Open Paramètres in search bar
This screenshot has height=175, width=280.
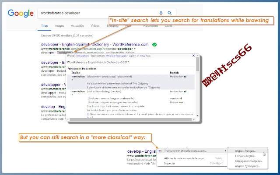[x=150, y=26]
